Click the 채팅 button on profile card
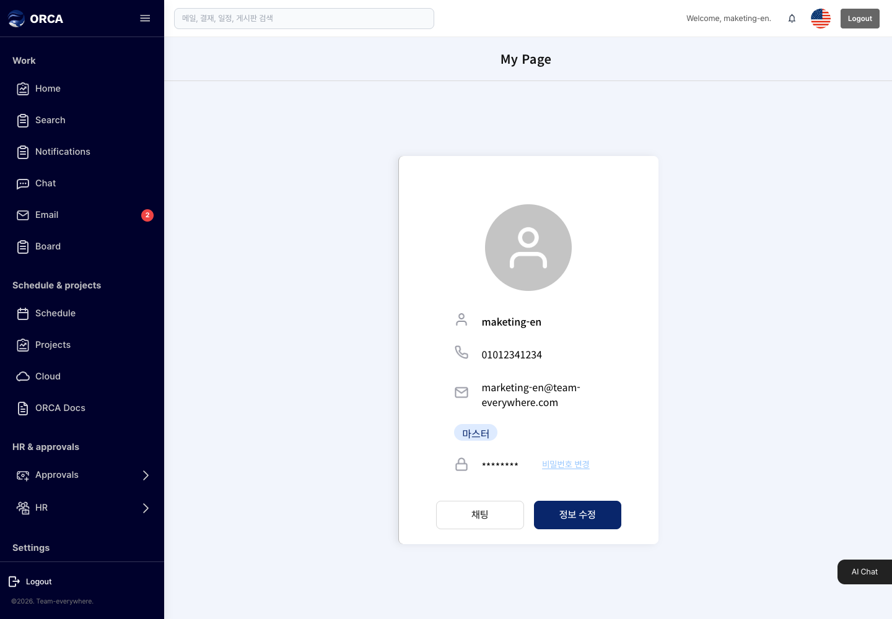The image size is (892, 619). [x=480, y=515]
